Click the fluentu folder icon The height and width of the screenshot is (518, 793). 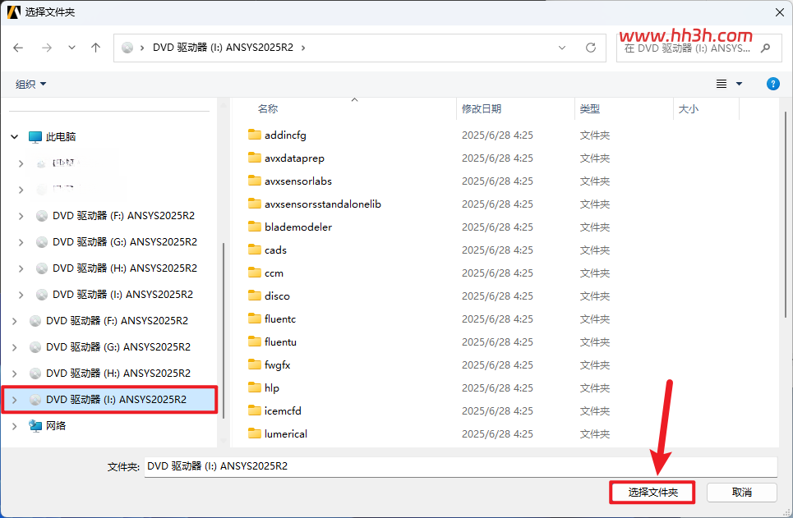(x=255, y=342)
